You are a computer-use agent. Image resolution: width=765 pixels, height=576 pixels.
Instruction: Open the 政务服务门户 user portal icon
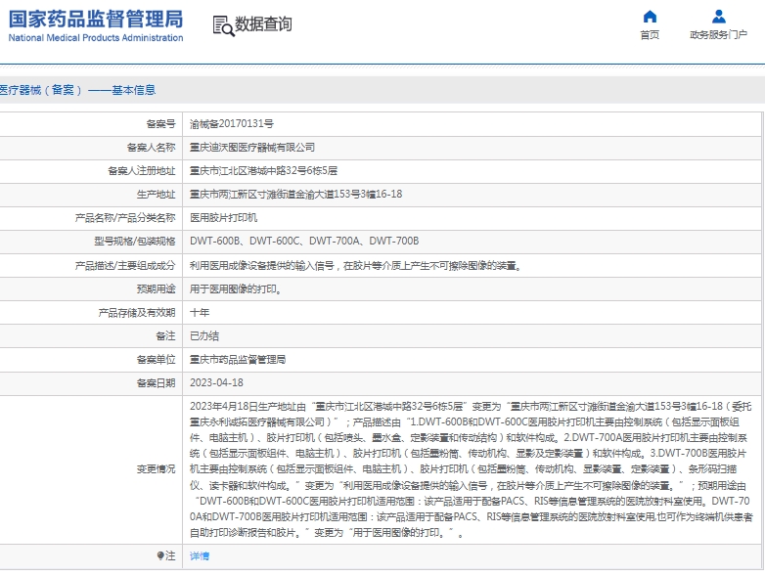(x=718, y=17)
